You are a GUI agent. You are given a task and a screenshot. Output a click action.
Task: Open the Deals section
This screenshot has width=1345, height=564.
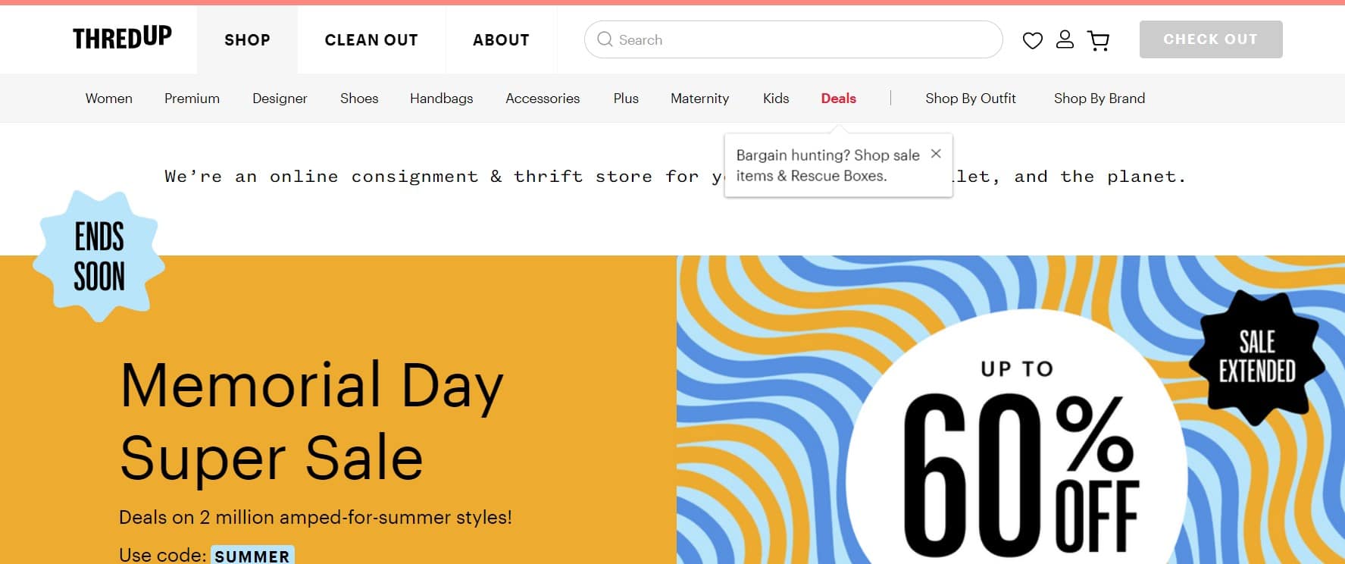838,99
